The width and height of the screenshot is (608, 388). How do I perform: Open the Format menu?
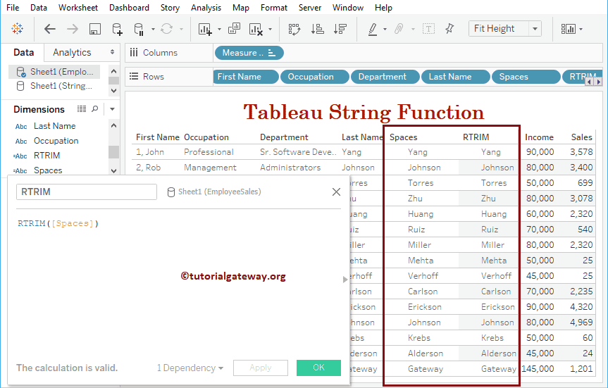274,8
